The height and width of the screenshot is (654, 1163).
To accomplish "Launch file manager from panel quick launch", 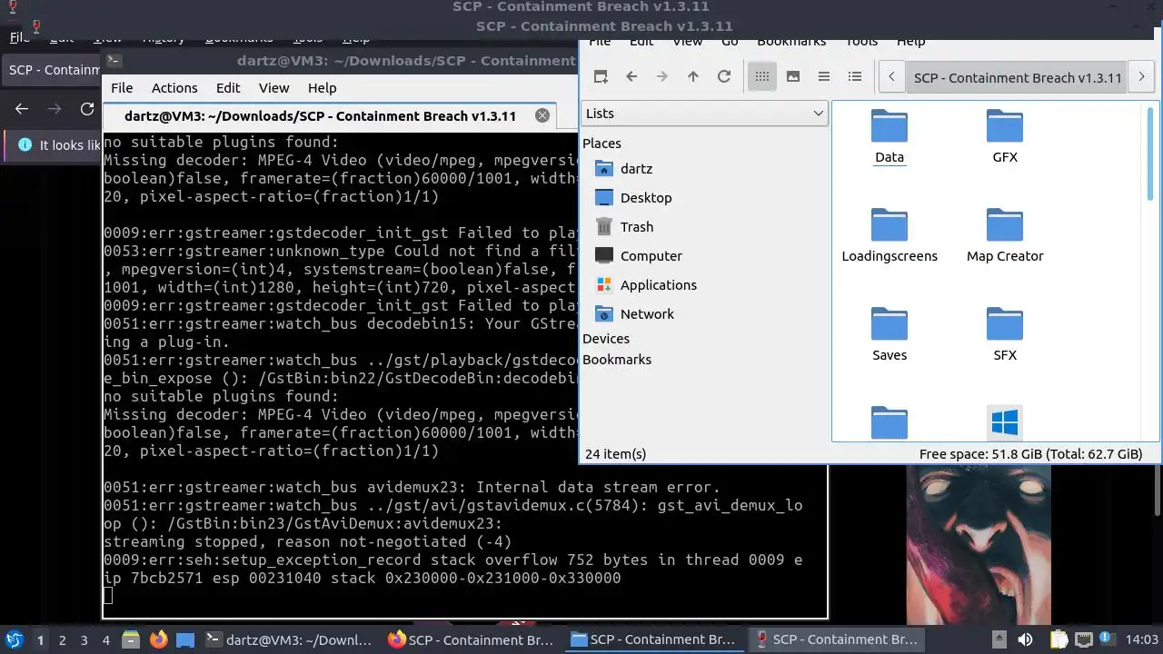I will coord(130,639).
